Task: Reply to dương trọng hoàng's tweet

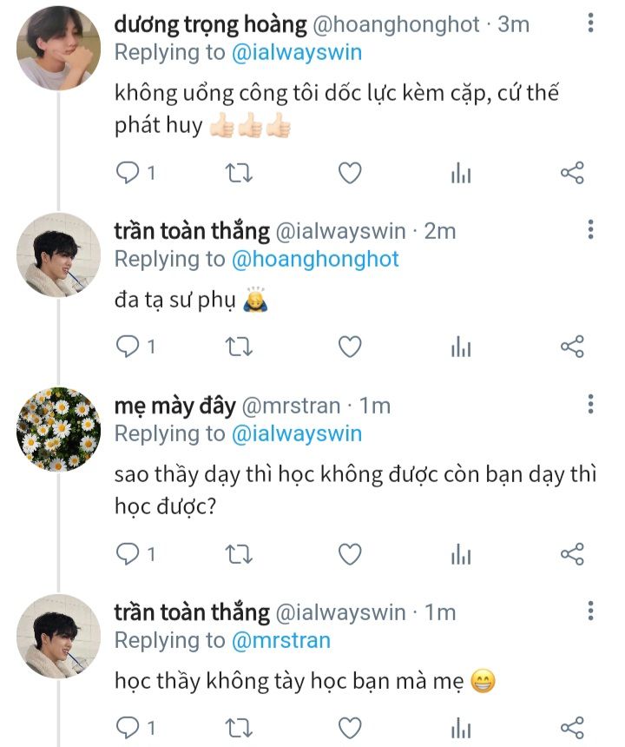Action: [x=128, y=174]
